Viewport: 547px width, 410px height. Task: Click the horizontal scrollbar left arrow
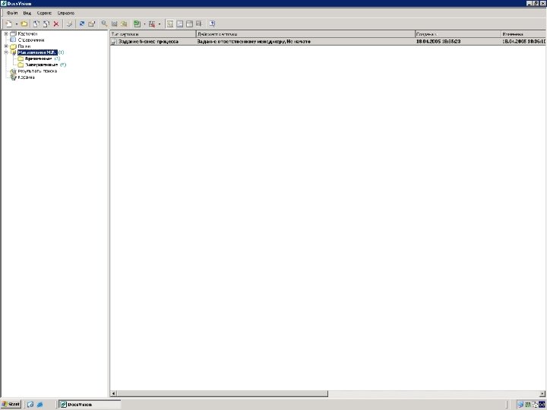coord(113,393)
